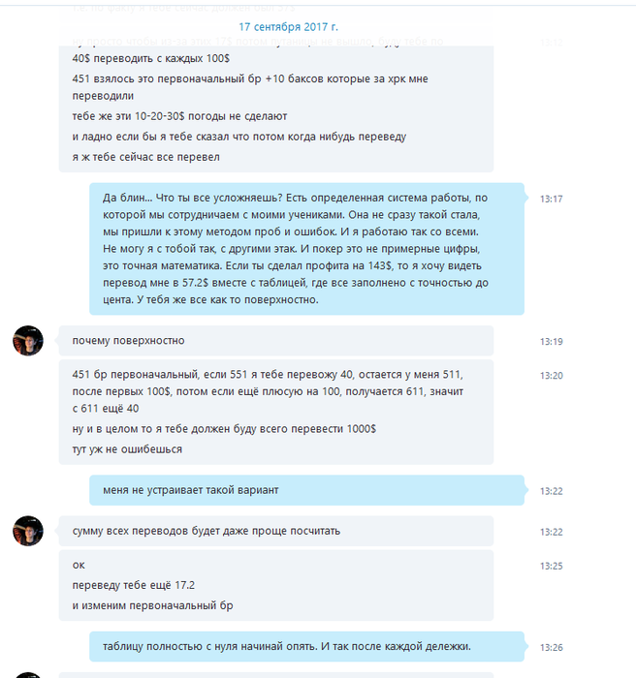The image size is (636, 678).
Task: Click the message 'таблицу полностью с нуля начинай опять'
Action: pyautogui.click(x=287, y=646)
